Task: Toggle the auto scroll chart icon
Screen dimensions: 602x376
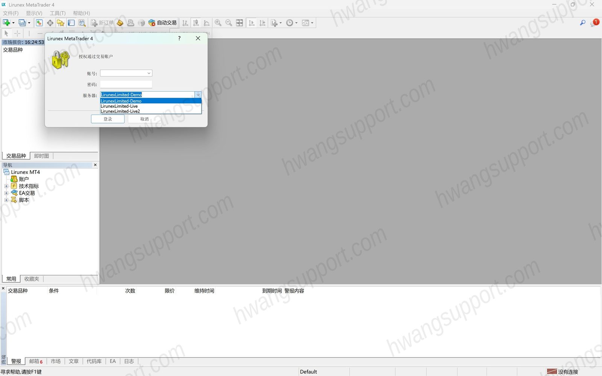Action: [252, 23]
